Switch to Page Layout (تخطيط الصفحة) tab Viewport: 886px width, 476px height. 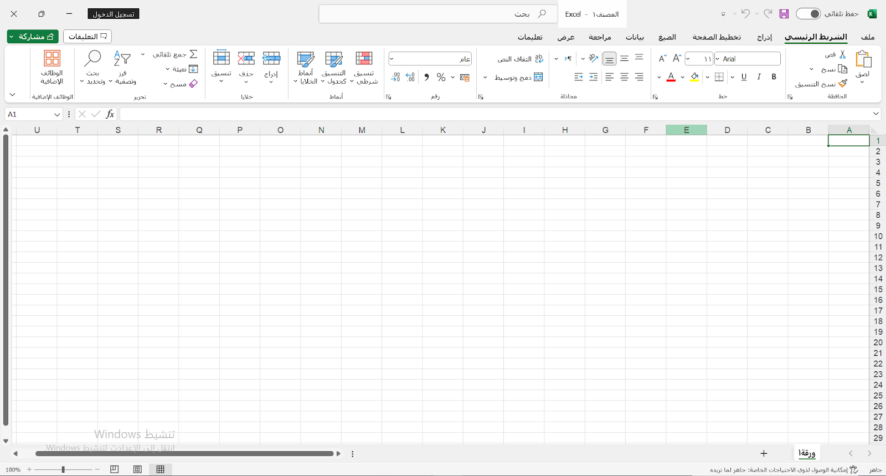[x=717, y=37]
